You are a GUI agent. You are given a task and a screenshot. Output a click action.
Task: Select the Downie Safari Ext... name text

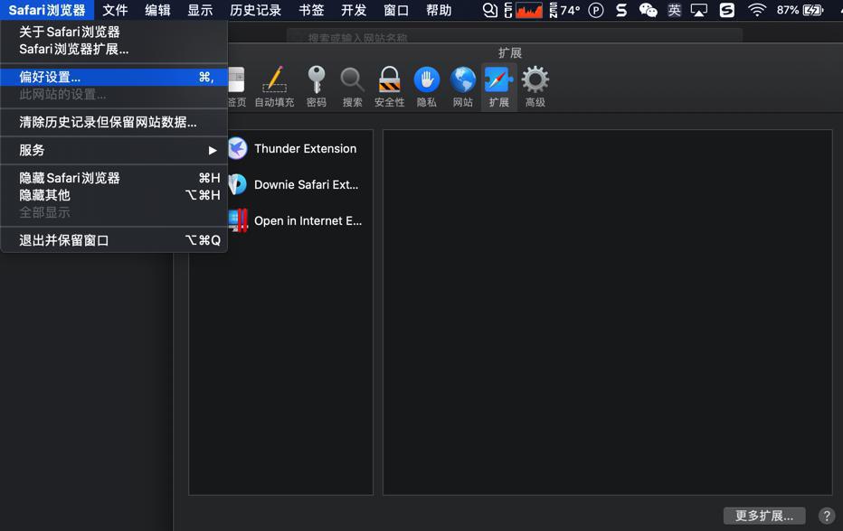(x=306, y=185)
